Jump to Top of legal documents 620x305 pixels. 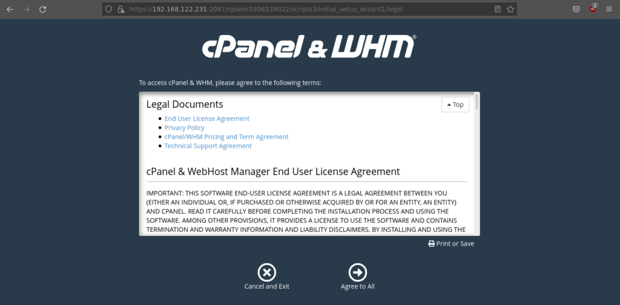pyautogui.click(x=455, y=105)
